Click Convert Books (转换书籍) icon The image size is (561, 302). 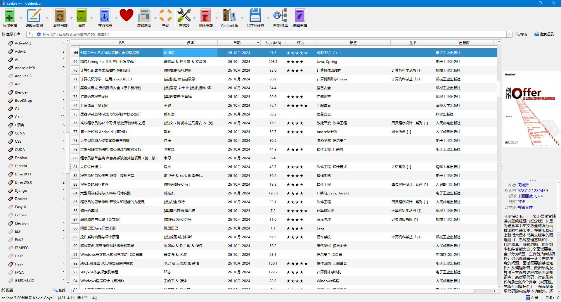[60, 16]
